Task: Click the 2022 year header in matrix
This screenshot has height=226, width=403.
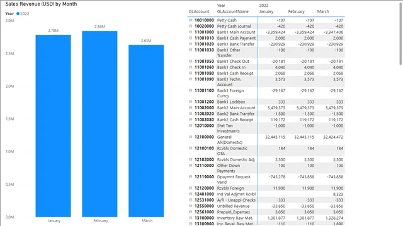Action: click(264, 6)
